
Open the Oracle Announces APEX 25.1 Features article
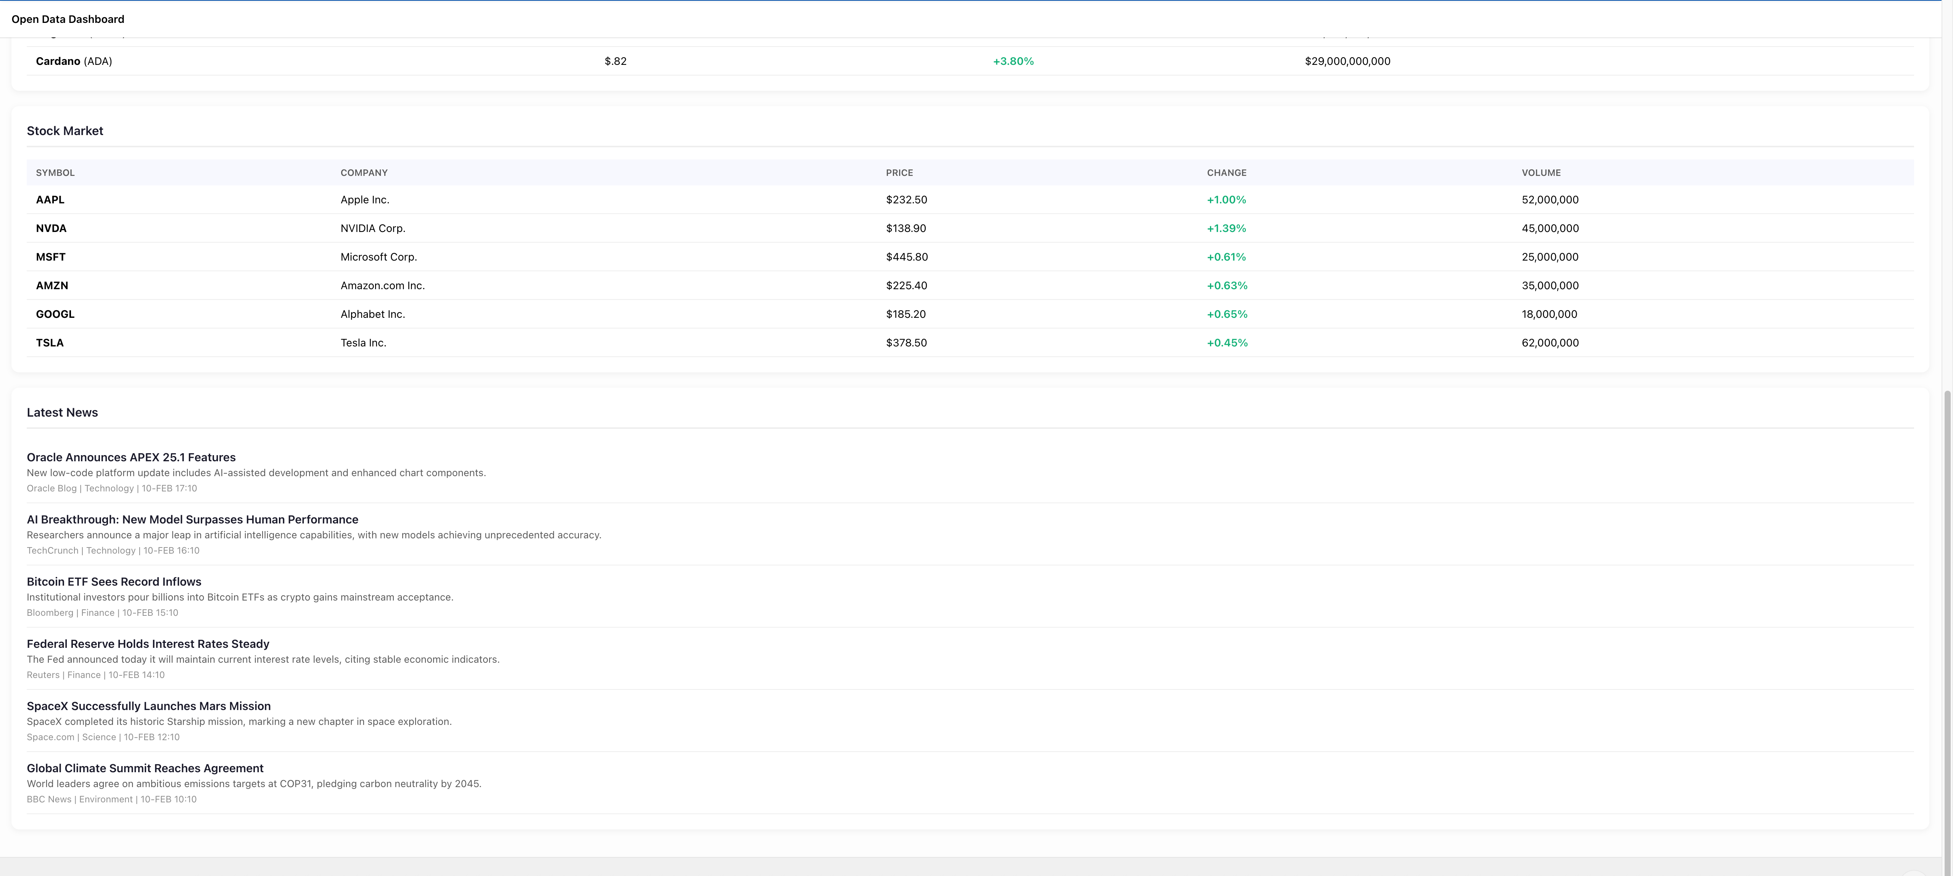[x=131, y=457]
